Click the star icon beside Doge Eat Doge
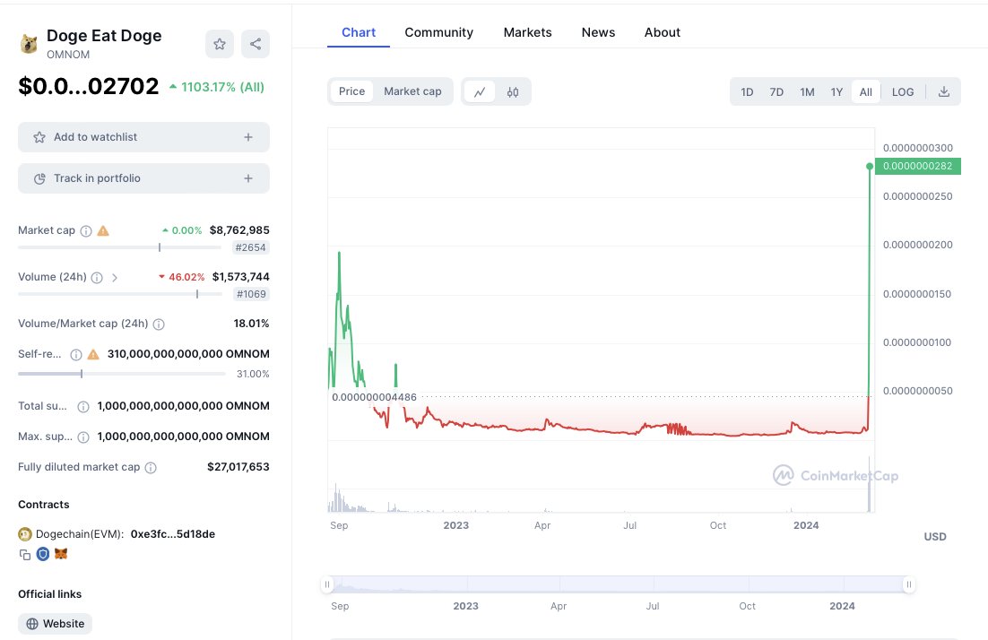 tap(219, 43)
